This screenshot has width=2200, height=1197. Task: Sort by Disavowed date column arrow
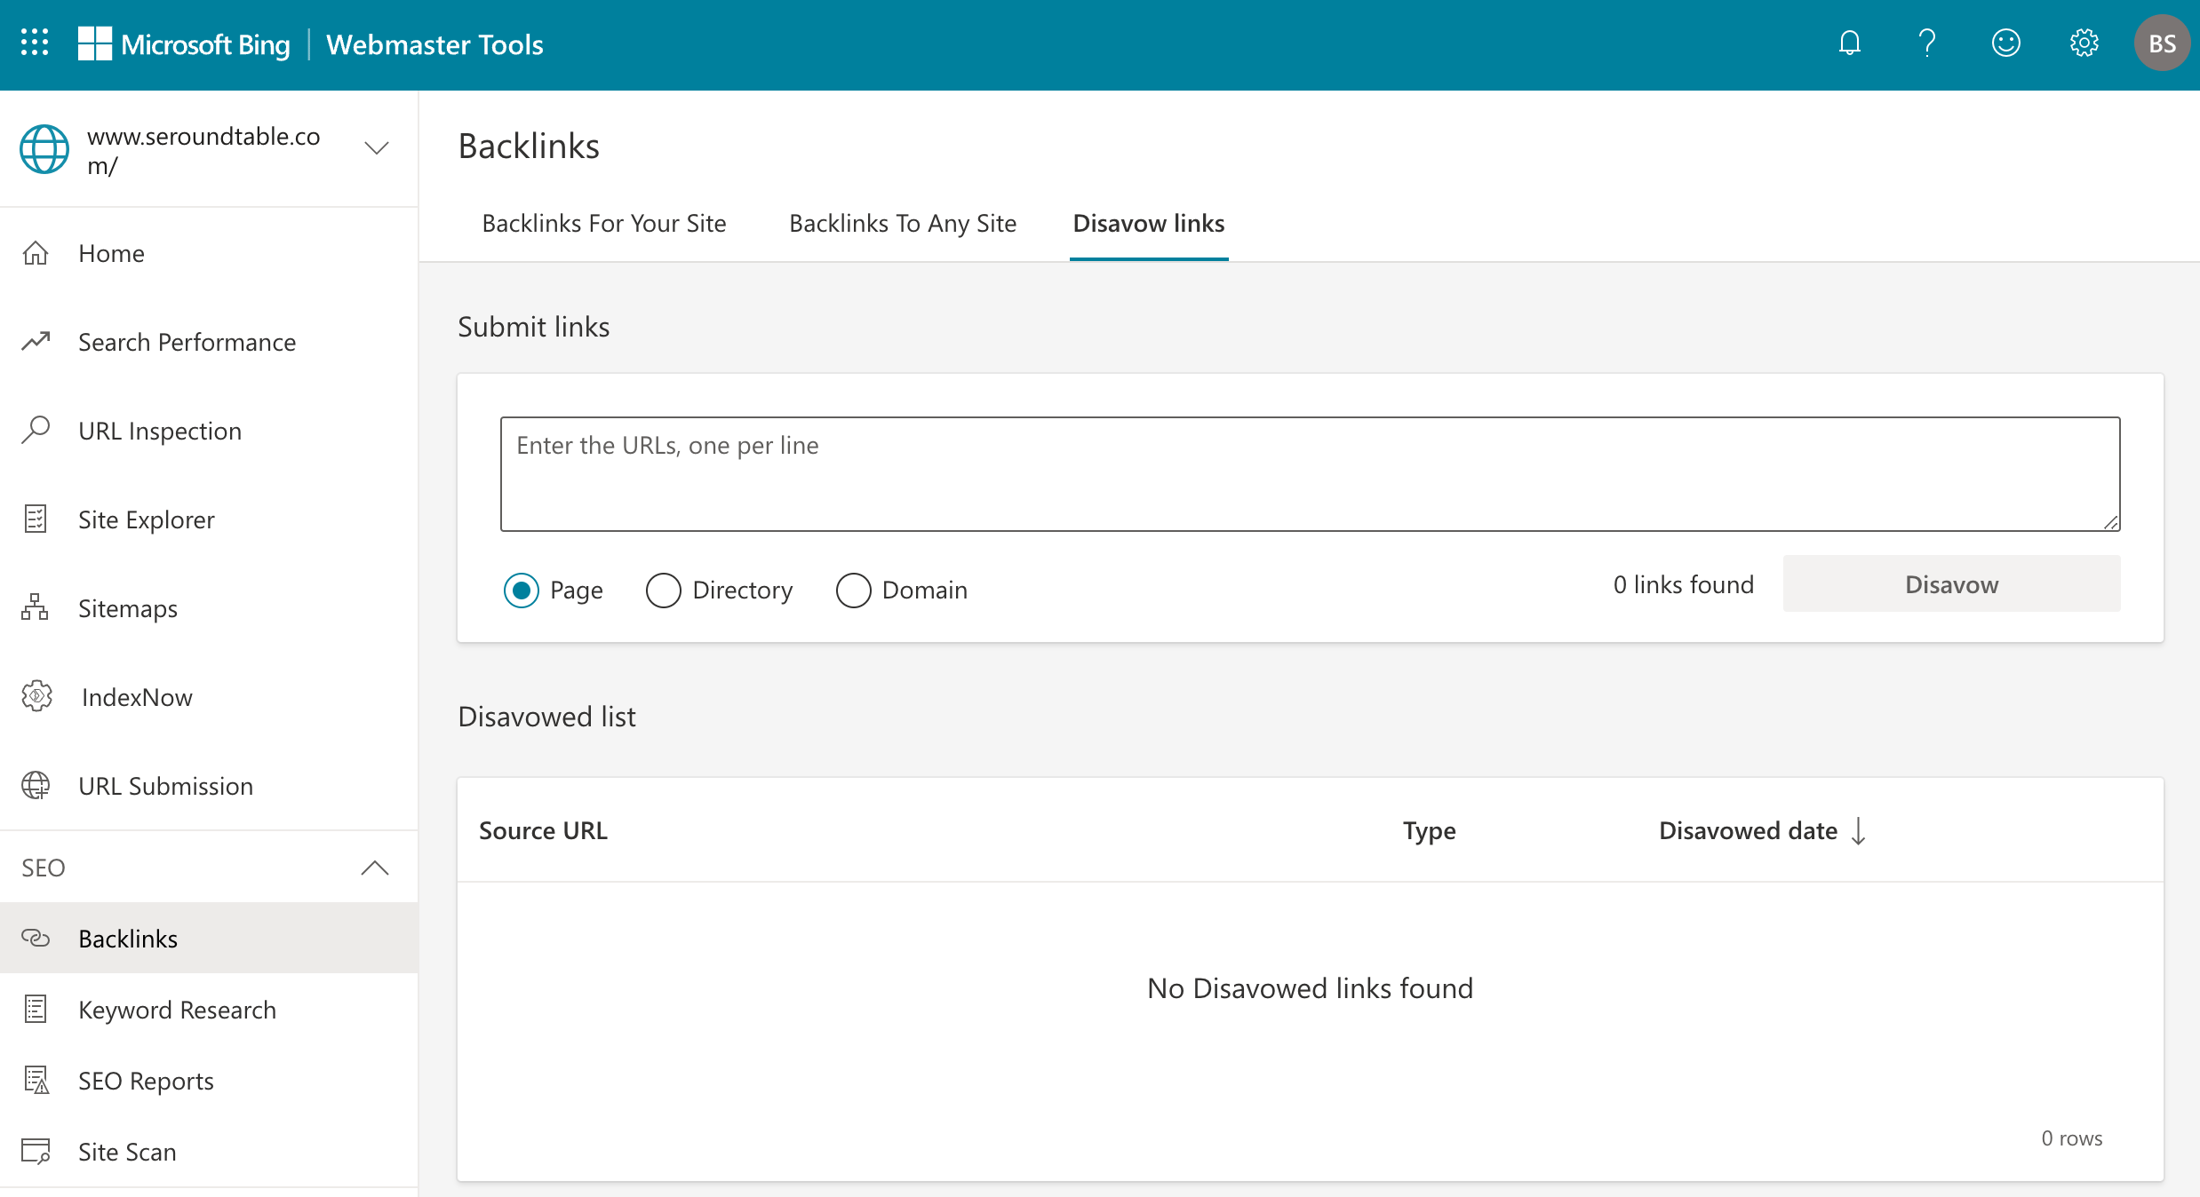[x=1858, y=831]
